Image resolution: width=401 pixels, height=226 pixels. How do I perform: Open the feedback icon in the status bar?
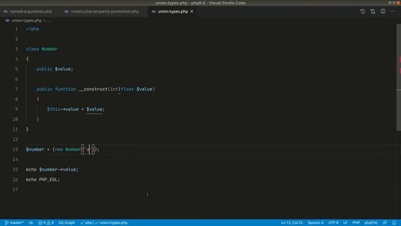pyautogui.click(x=385, y=223)
